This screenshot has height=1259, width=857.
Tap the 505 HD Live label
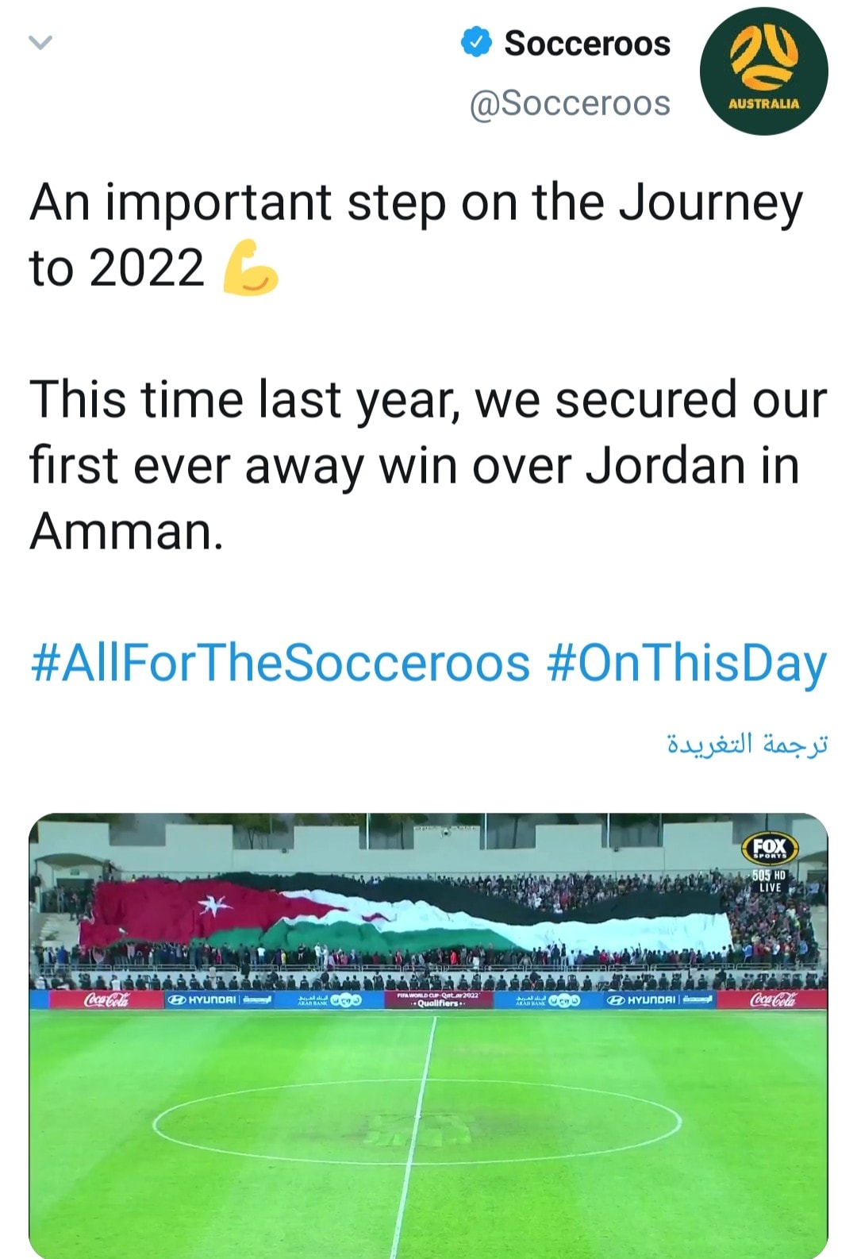click(769, 880)
